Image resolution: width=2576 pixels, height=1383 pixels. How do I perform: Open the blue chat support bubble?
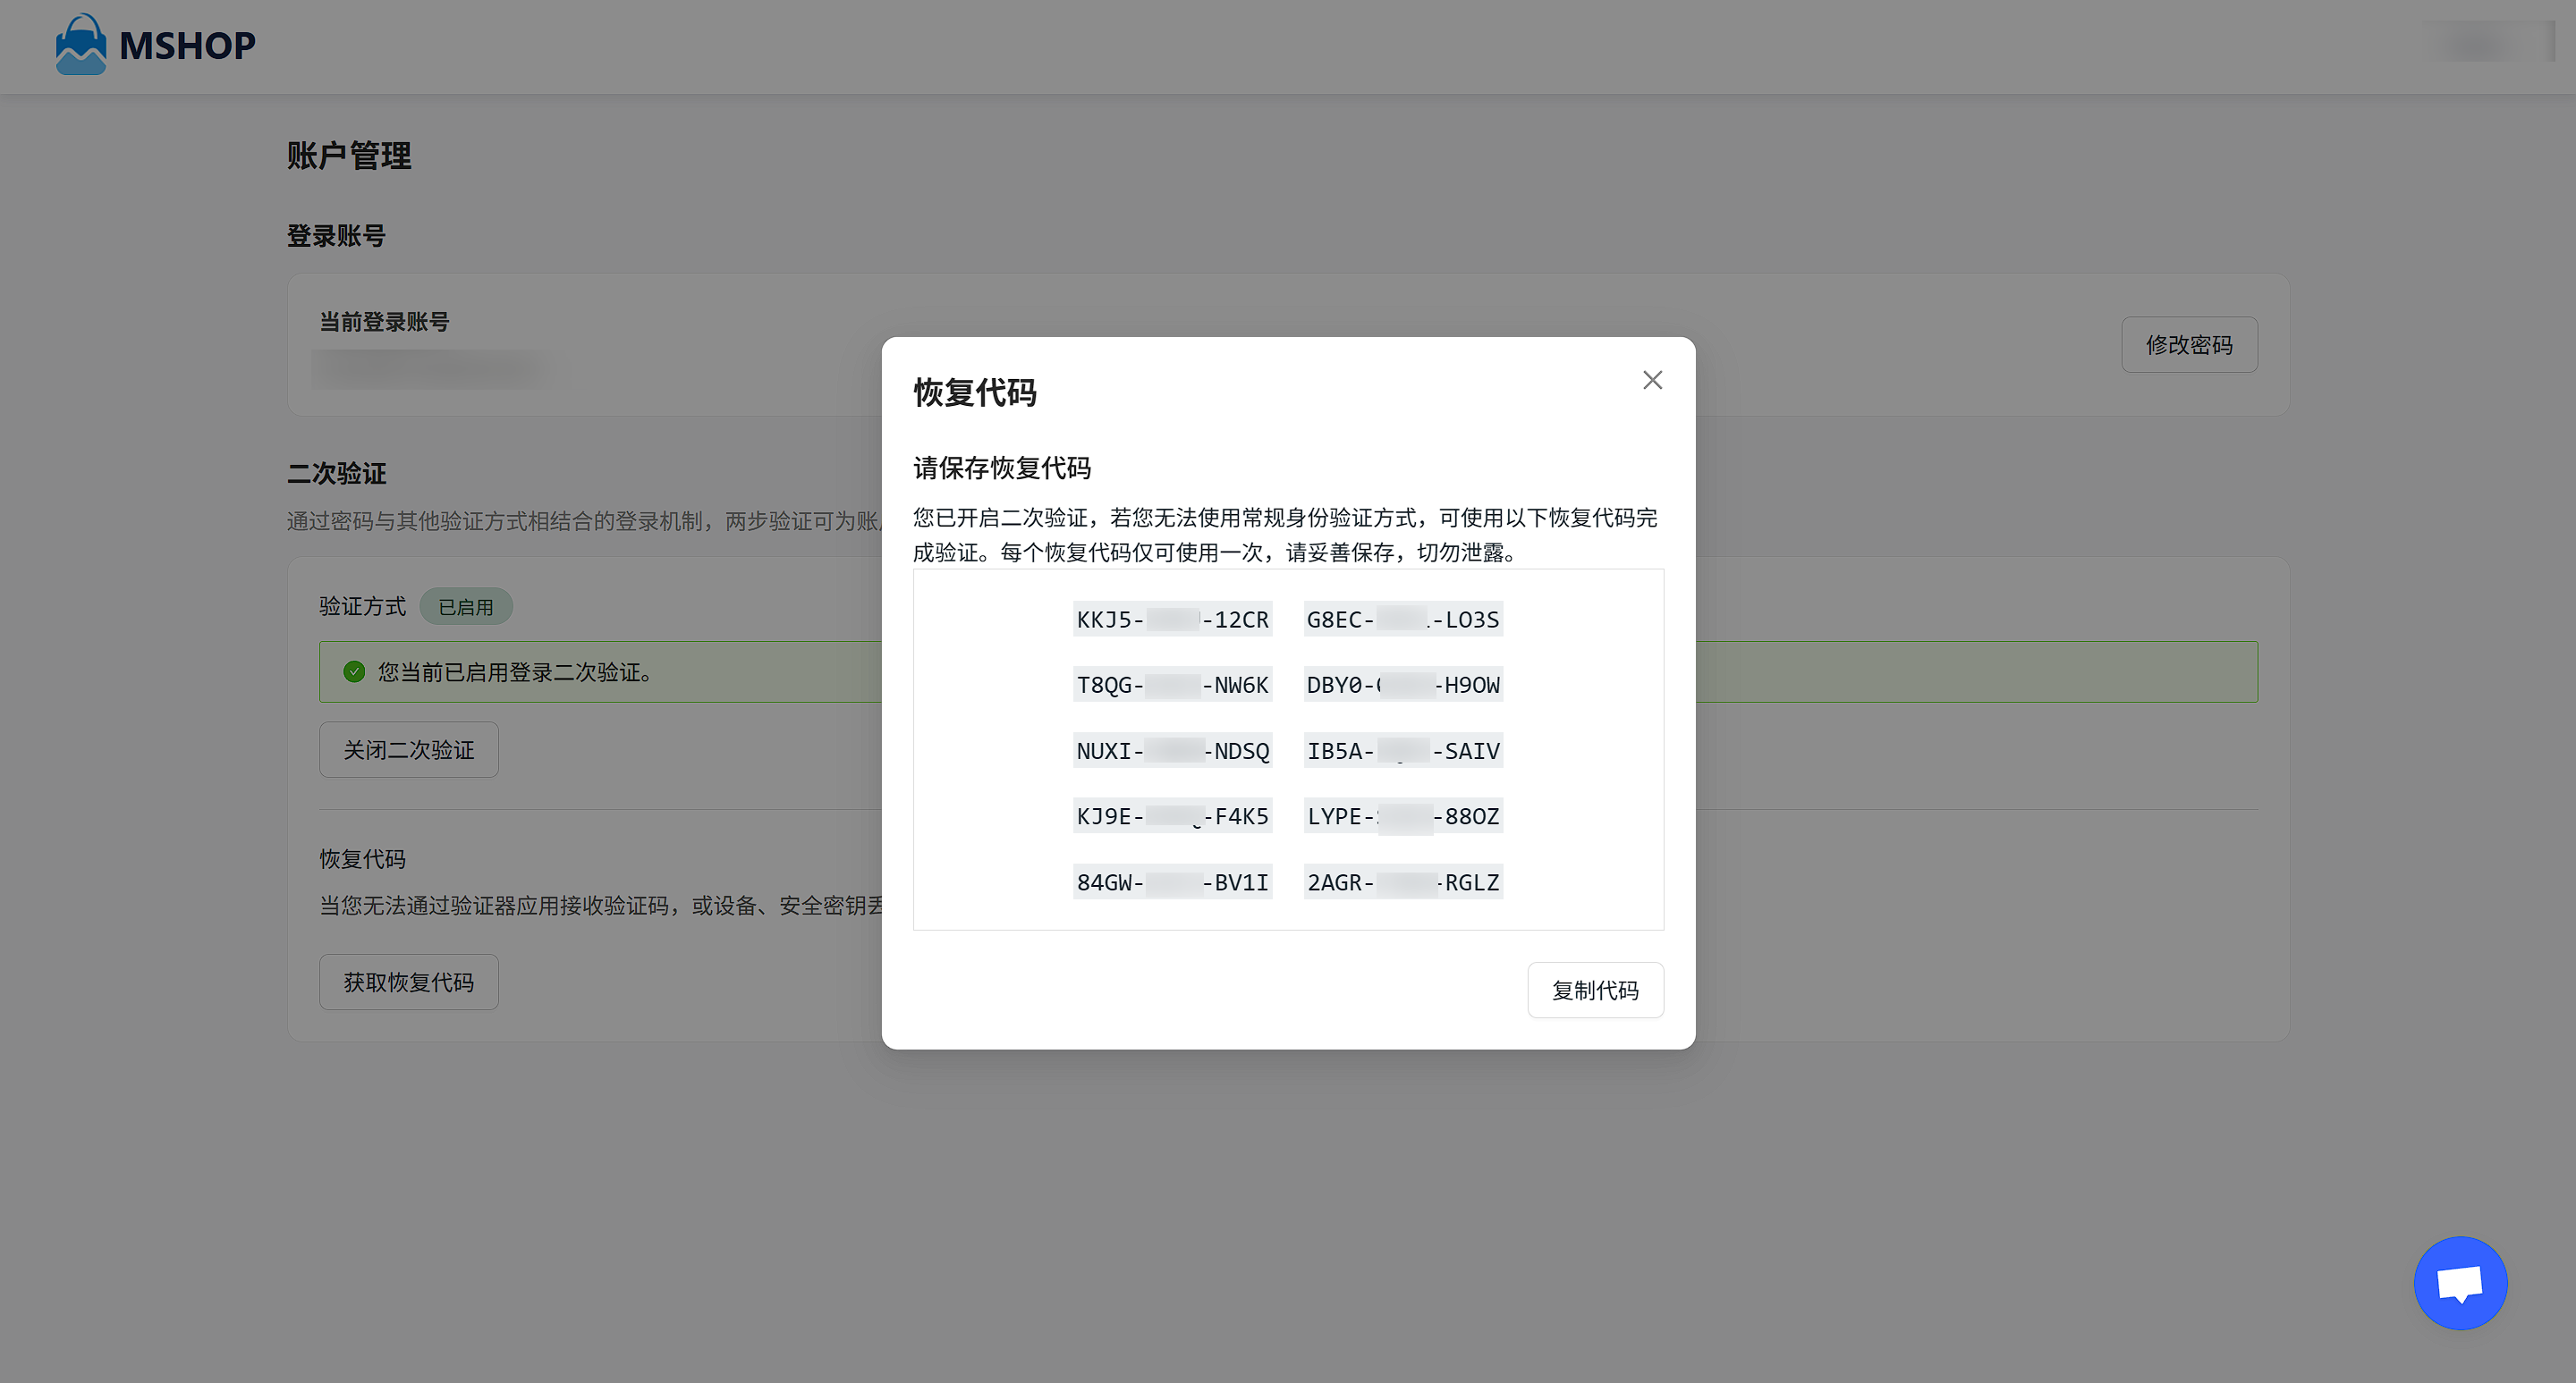point(2459,1283)
